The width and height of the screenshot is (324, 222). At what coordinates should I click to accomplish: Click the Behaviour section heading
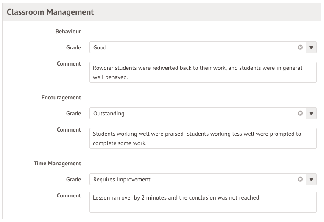[68, 32]
